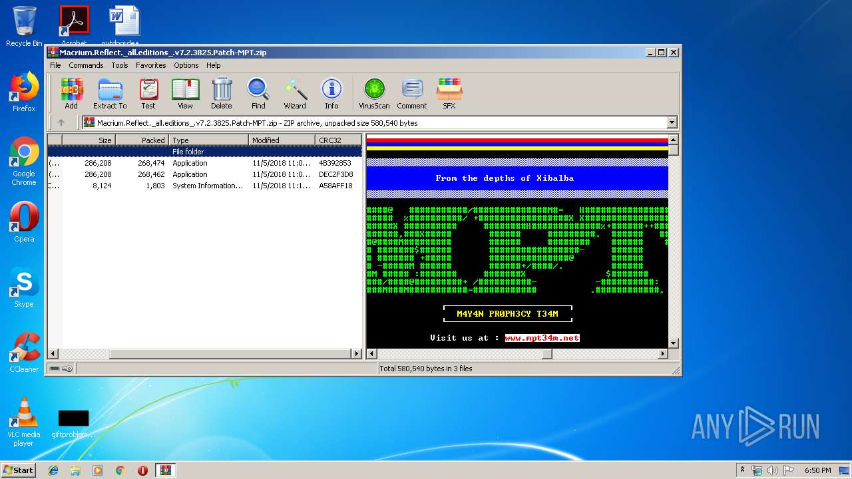Screen dimensions: 852x479
Task: Click the Add toolbar icon
Action: 71,93
